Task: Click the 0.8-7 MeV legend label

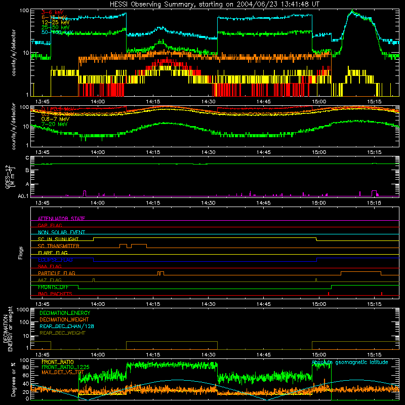Action: click(56, 119)
